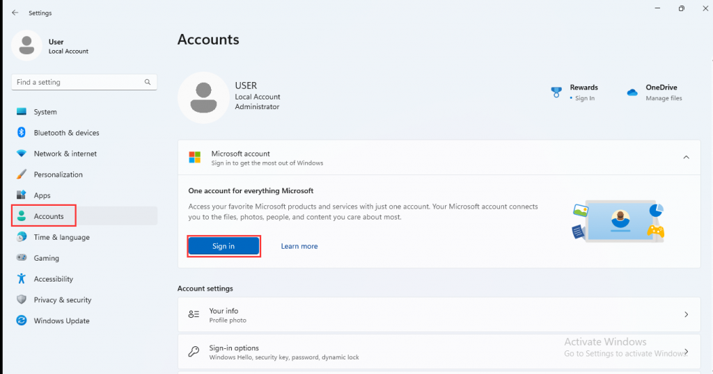This screenshot has width=713, height=374.
Task: Click the Your info profile icon
Action: click(x=194, y=314)
